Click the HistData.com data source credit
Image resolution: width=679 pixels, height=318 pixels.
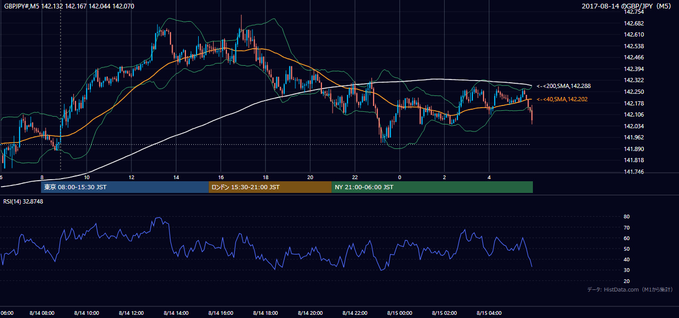coord(630,289)
